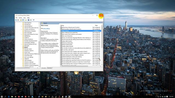
Task: Toggle the Show/Hide Action Pane icon
Action: tap(31, 20)
